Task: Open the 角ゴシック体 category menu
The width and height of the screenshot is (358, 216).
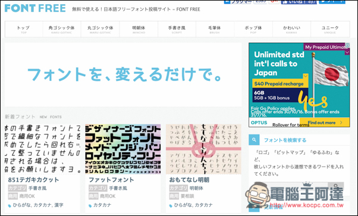Action: click(62, 29)
